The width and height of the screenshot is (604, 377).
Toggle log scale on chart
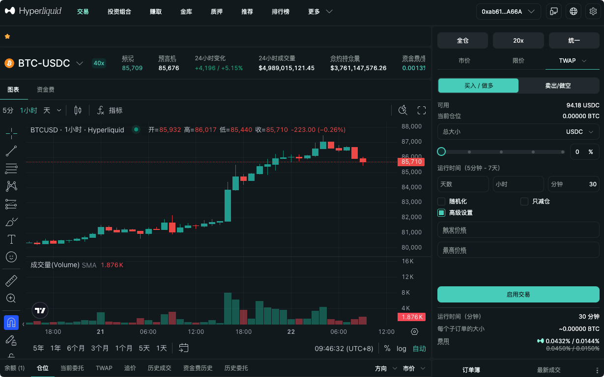coord(402,349)
